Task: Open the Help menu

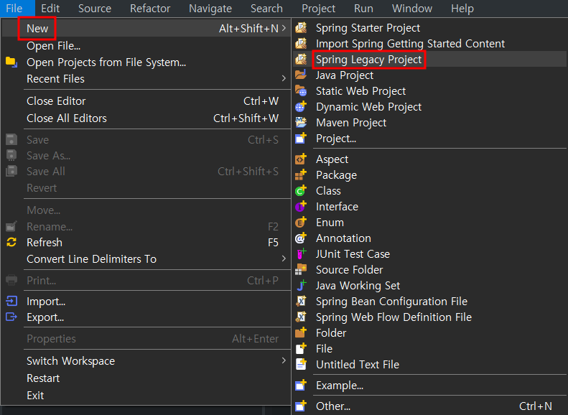Action: pyautogui.click(x=462, y=9)
